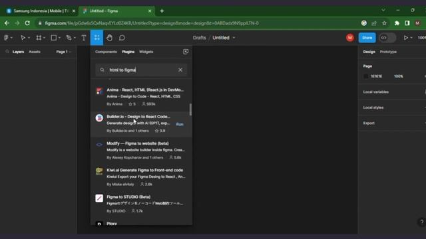
Task: Open the browser tab search chevron
Action: click(x=383, y=11)
